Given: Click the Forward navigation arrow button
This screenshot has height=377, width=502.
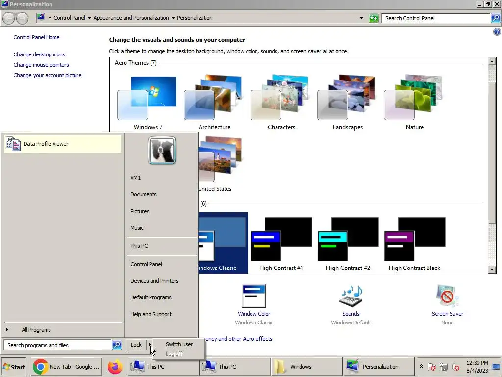Looking at the screenshot, I should click(22, 18).
